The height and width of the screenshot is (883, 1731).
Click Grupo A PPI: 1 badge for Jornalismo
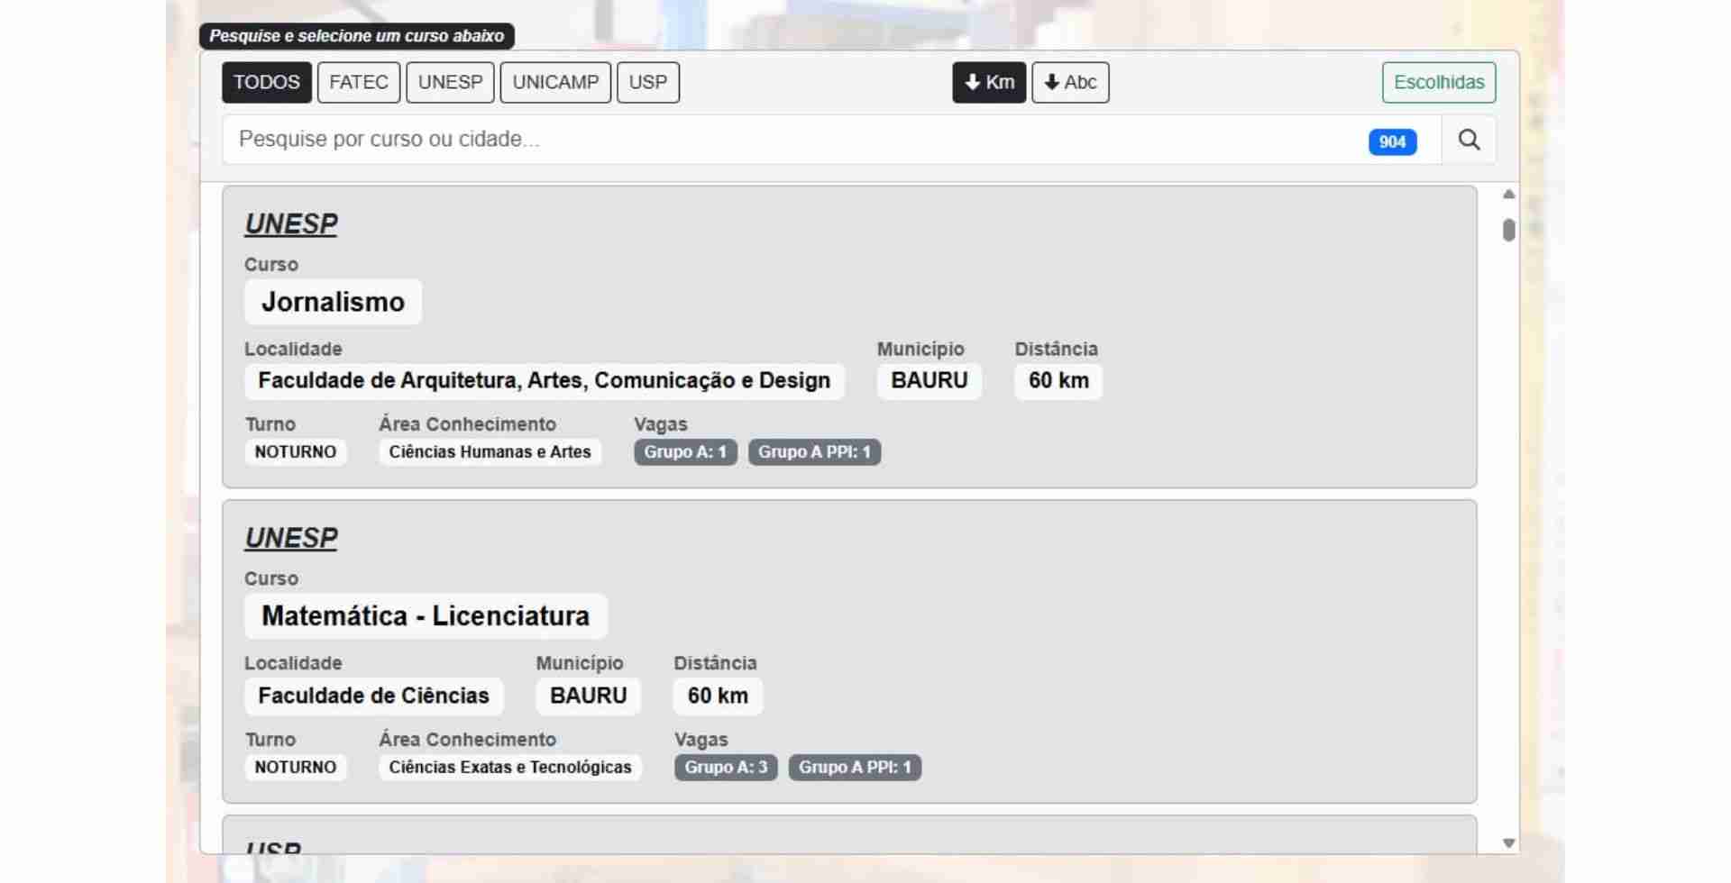pyautogui.click(x=813, y=452)
